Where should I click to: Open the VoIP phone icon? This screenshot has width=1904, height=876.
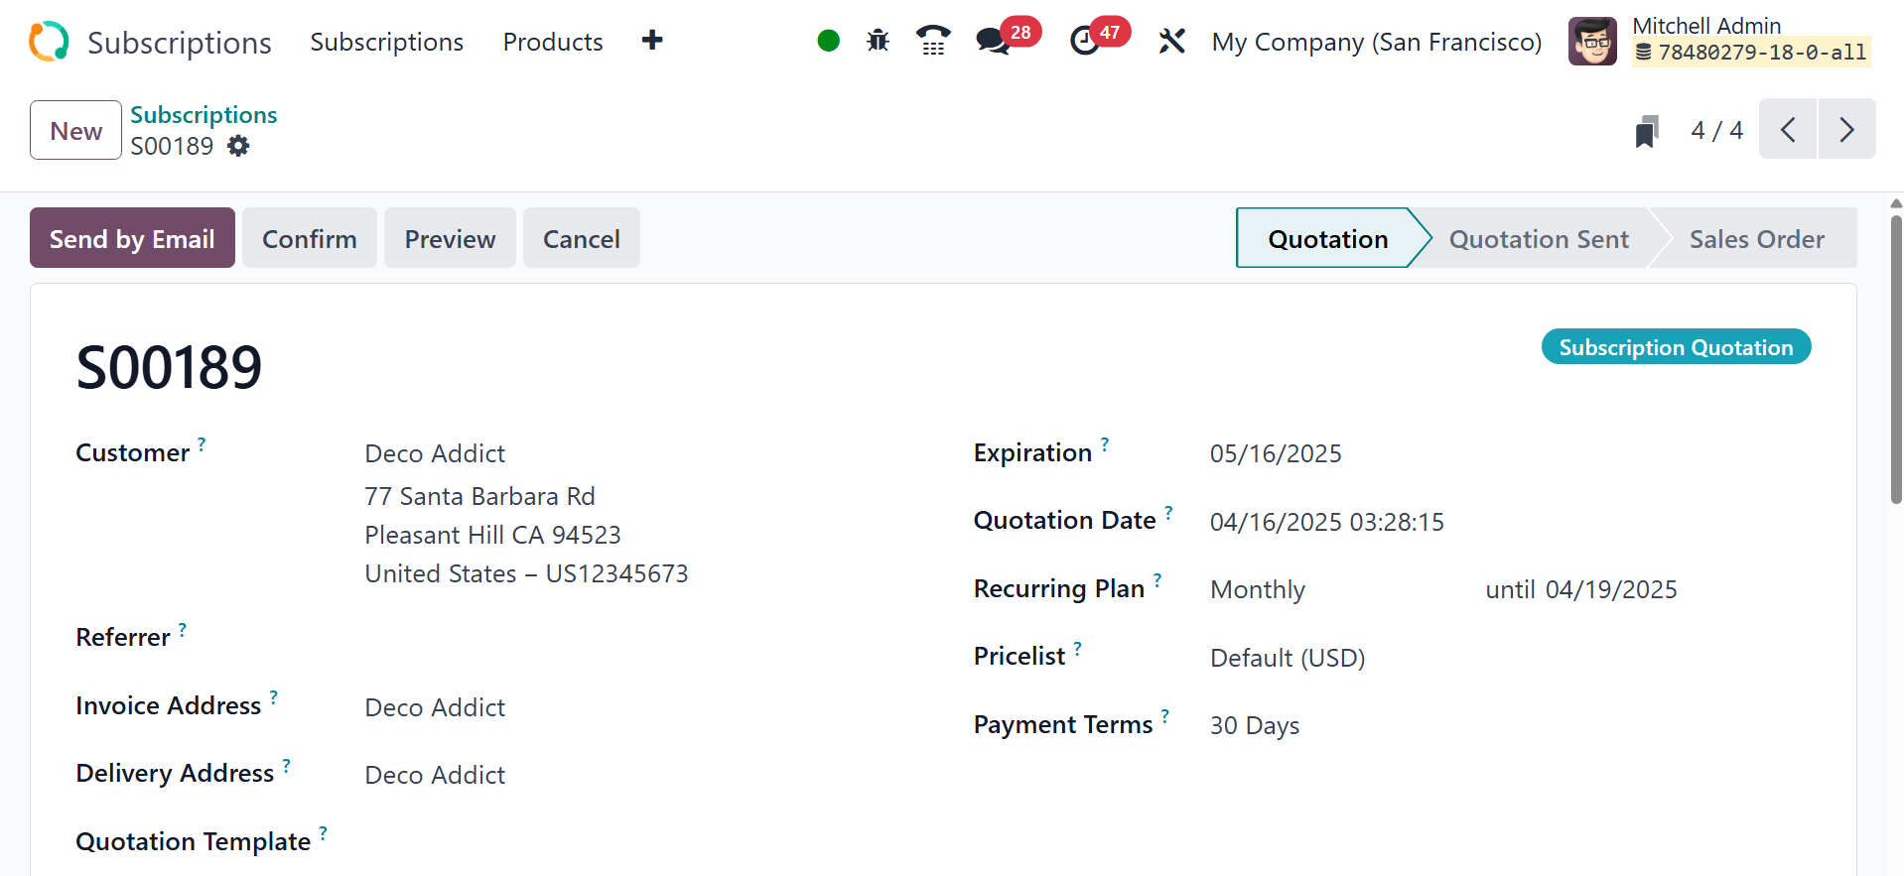pyautogui.click(x=933, y=41)
